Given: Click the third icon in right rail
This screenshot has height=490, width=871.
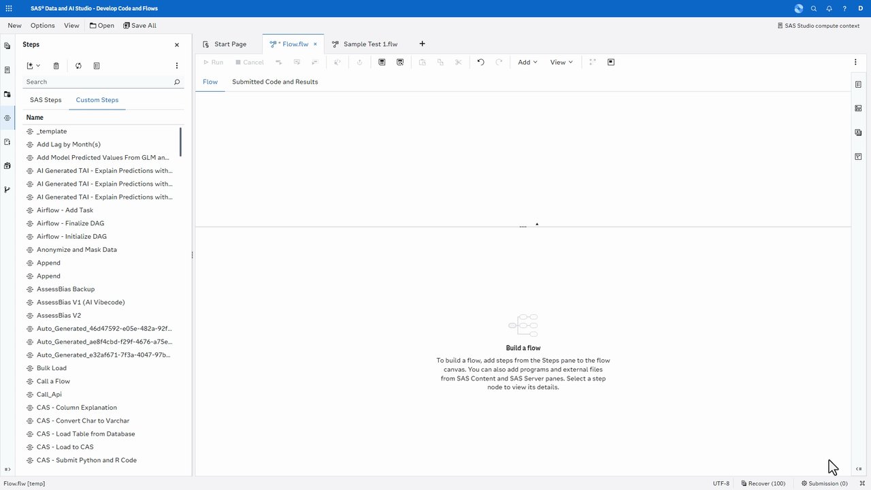Looking at the screenshot, I should tap(858, 133).
